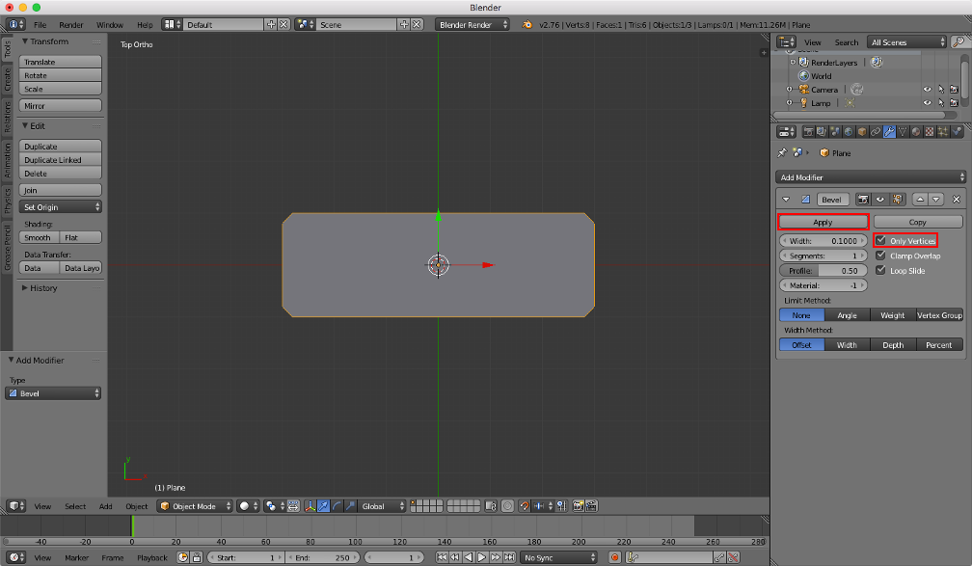The height and width of the screenshot is (566, 972).
Task: Move Bevel modifier up in stack
Action: [920, 199]
